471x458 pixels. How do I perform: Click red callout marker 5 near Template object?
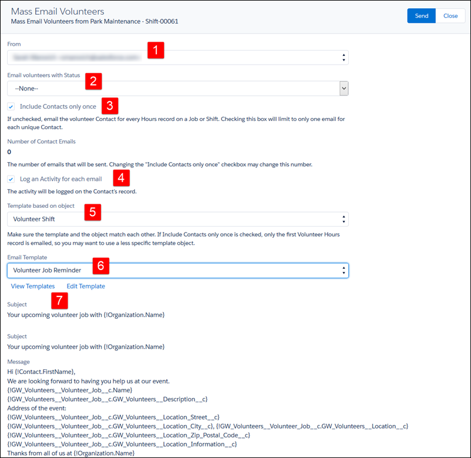click(x=93, y=212)
